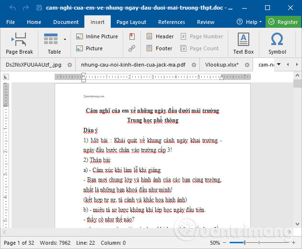Click the zoom in plus button
The height and width of the screenshot is (249, 302).
click(x=293, y=243)
